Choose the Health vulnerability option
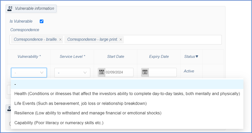Screen dimensions: 252x133 [x=127, y=94]
